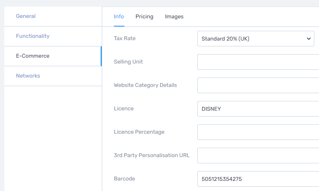Screen dimensions: 319x191
Task: Open the Tax Rate dropdown chevron
Action: pos(308,39)
